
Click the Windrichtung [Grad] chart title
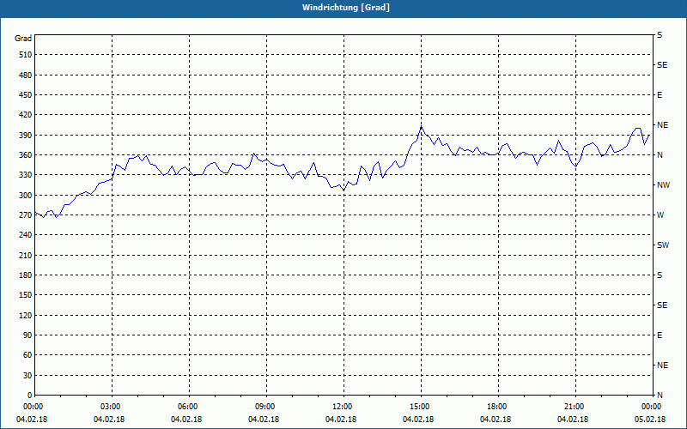click(x=346, y=8)
